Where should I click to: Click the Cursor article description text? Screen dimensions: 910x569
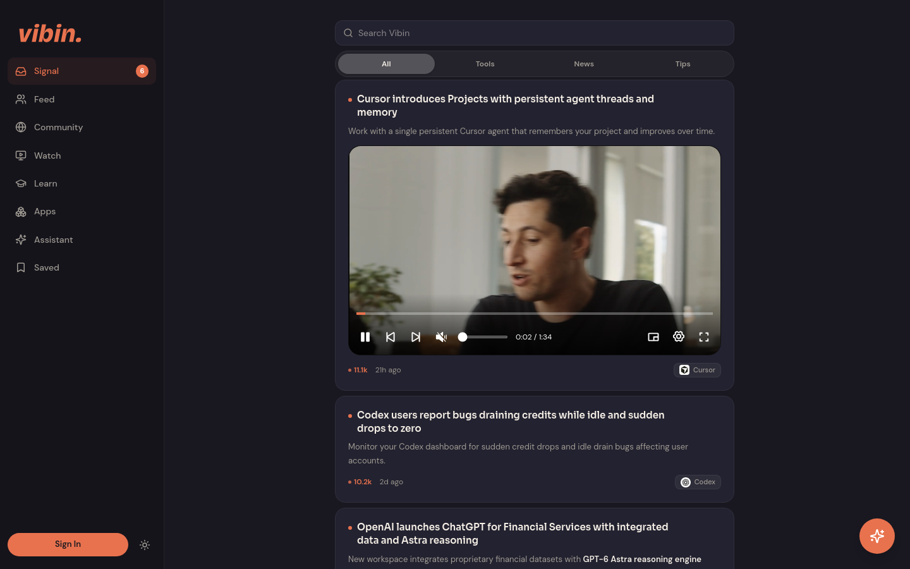pos(531,132)
